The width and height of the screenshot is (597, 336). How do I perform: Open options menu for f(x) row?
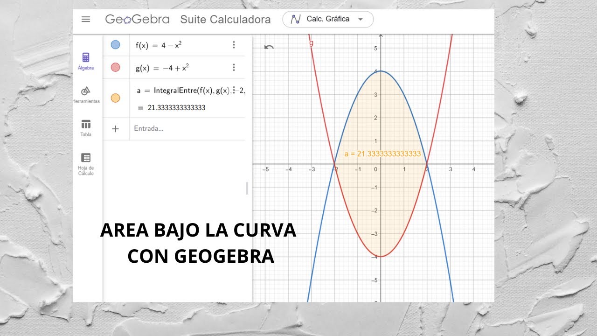pyautogui.click(x=234, y=45)
